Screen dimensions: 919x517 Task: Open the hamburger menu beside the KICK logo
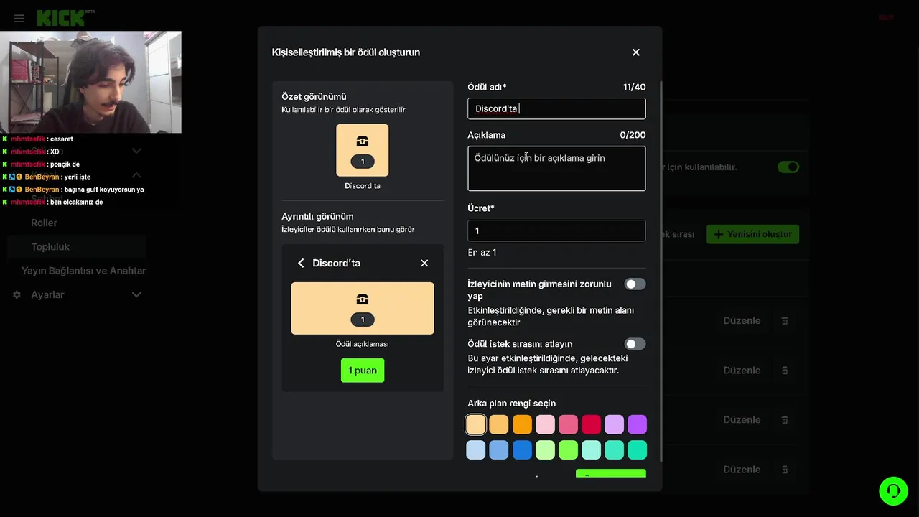coord(19,18)
